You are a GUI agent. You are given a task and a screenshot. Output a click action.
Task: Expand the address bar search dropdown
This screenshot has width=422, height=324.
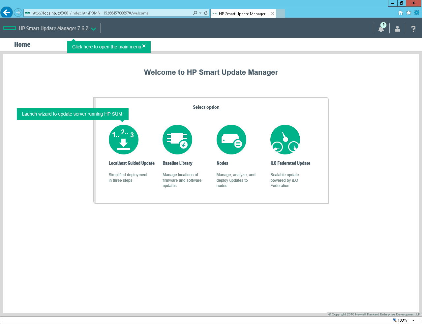coord(200,13)
